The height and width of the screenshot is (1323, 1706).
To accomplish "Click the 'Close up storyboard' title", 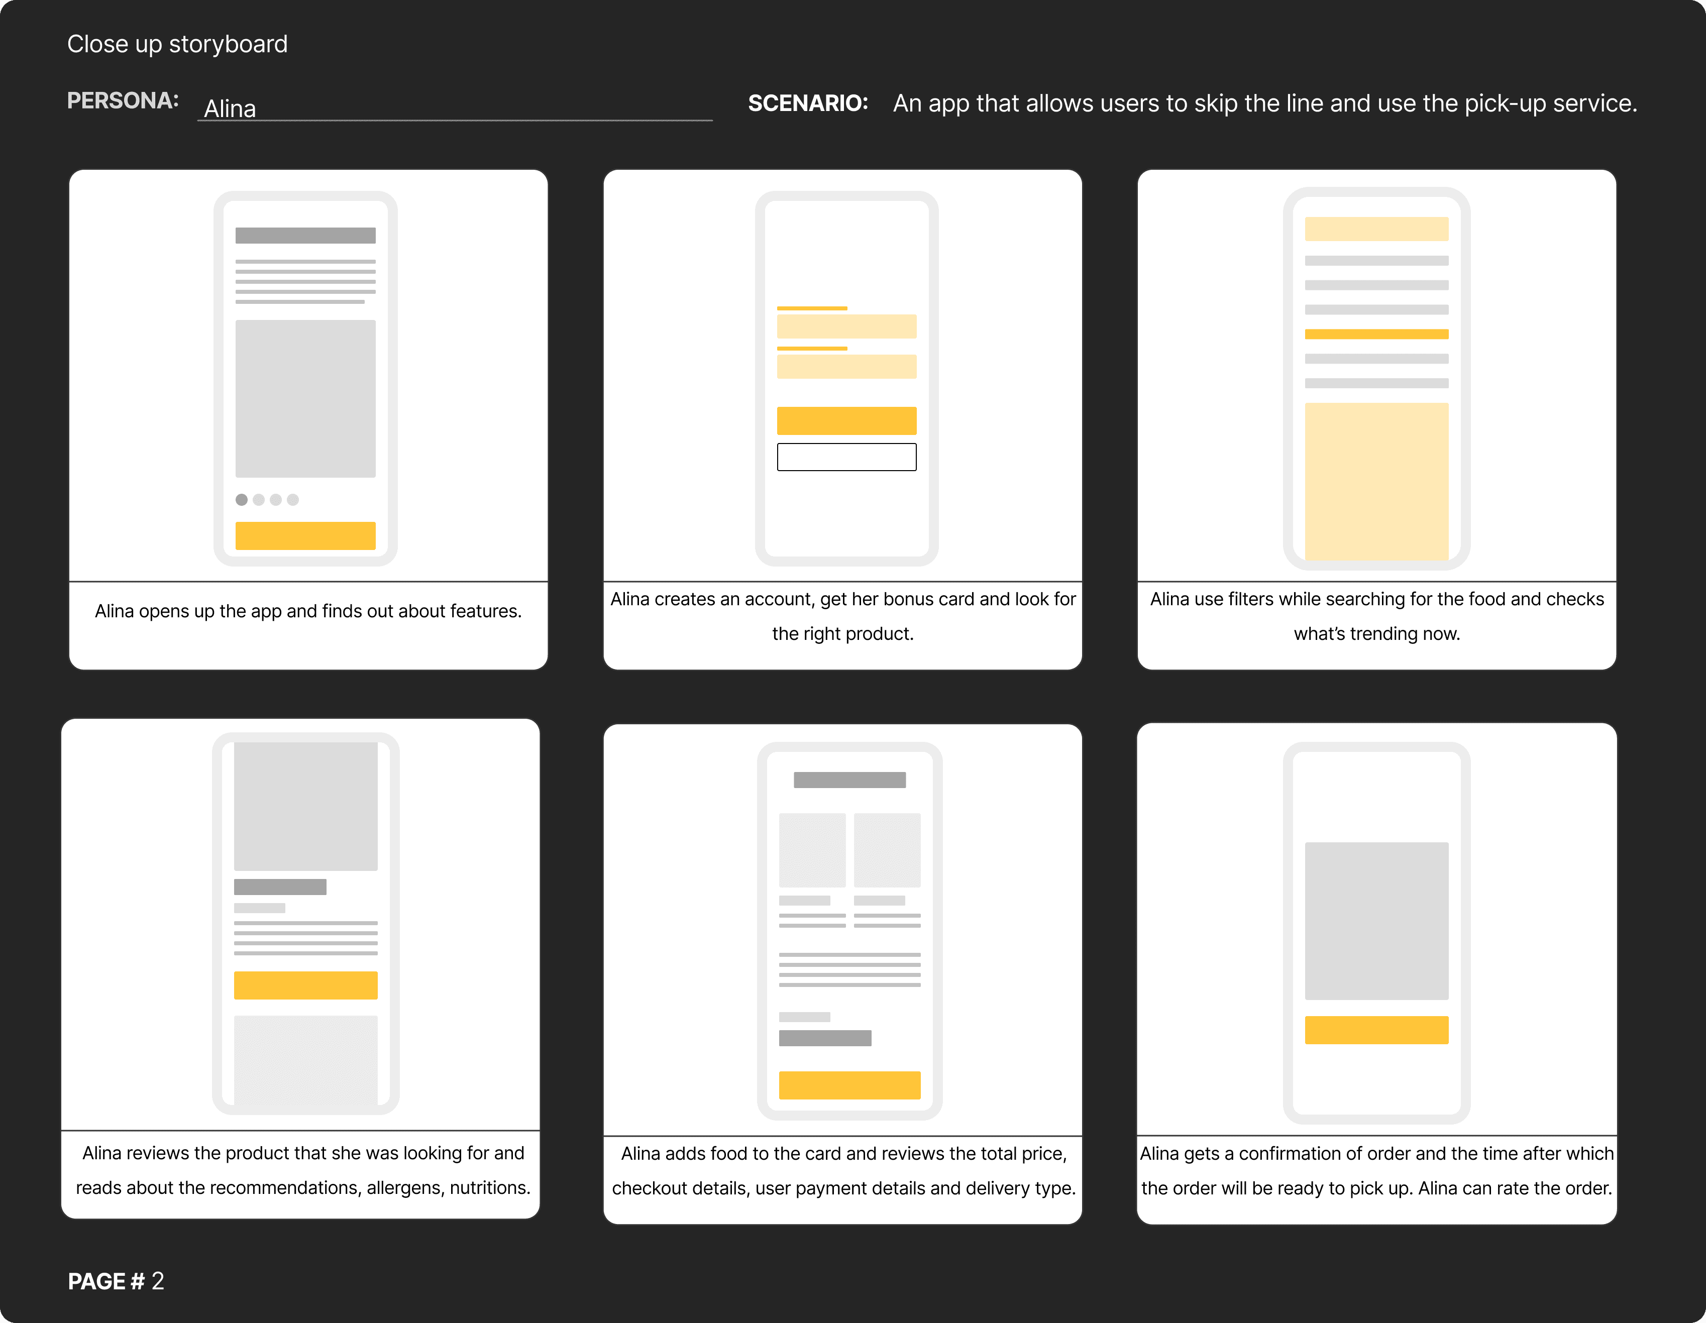I will pos(177,44).
